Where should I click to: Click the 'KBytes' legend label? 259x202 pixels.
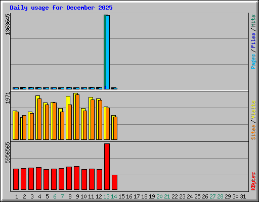click(253, 181)
